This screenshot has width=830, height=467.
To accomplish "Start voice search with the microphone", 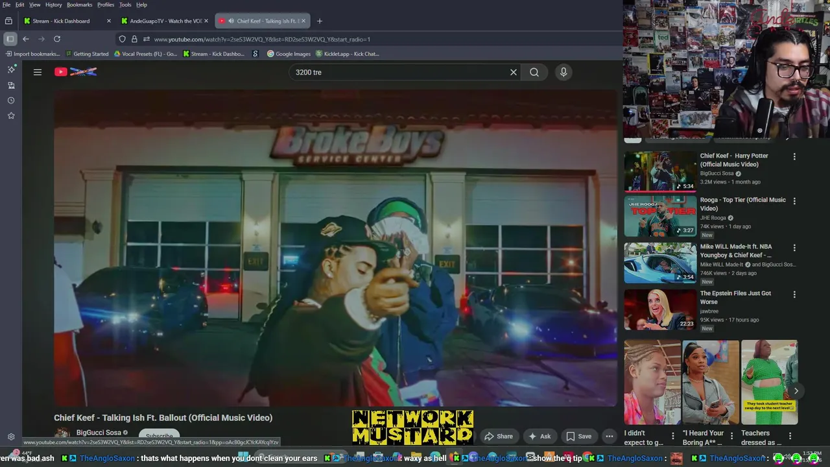I will (563, 72).
